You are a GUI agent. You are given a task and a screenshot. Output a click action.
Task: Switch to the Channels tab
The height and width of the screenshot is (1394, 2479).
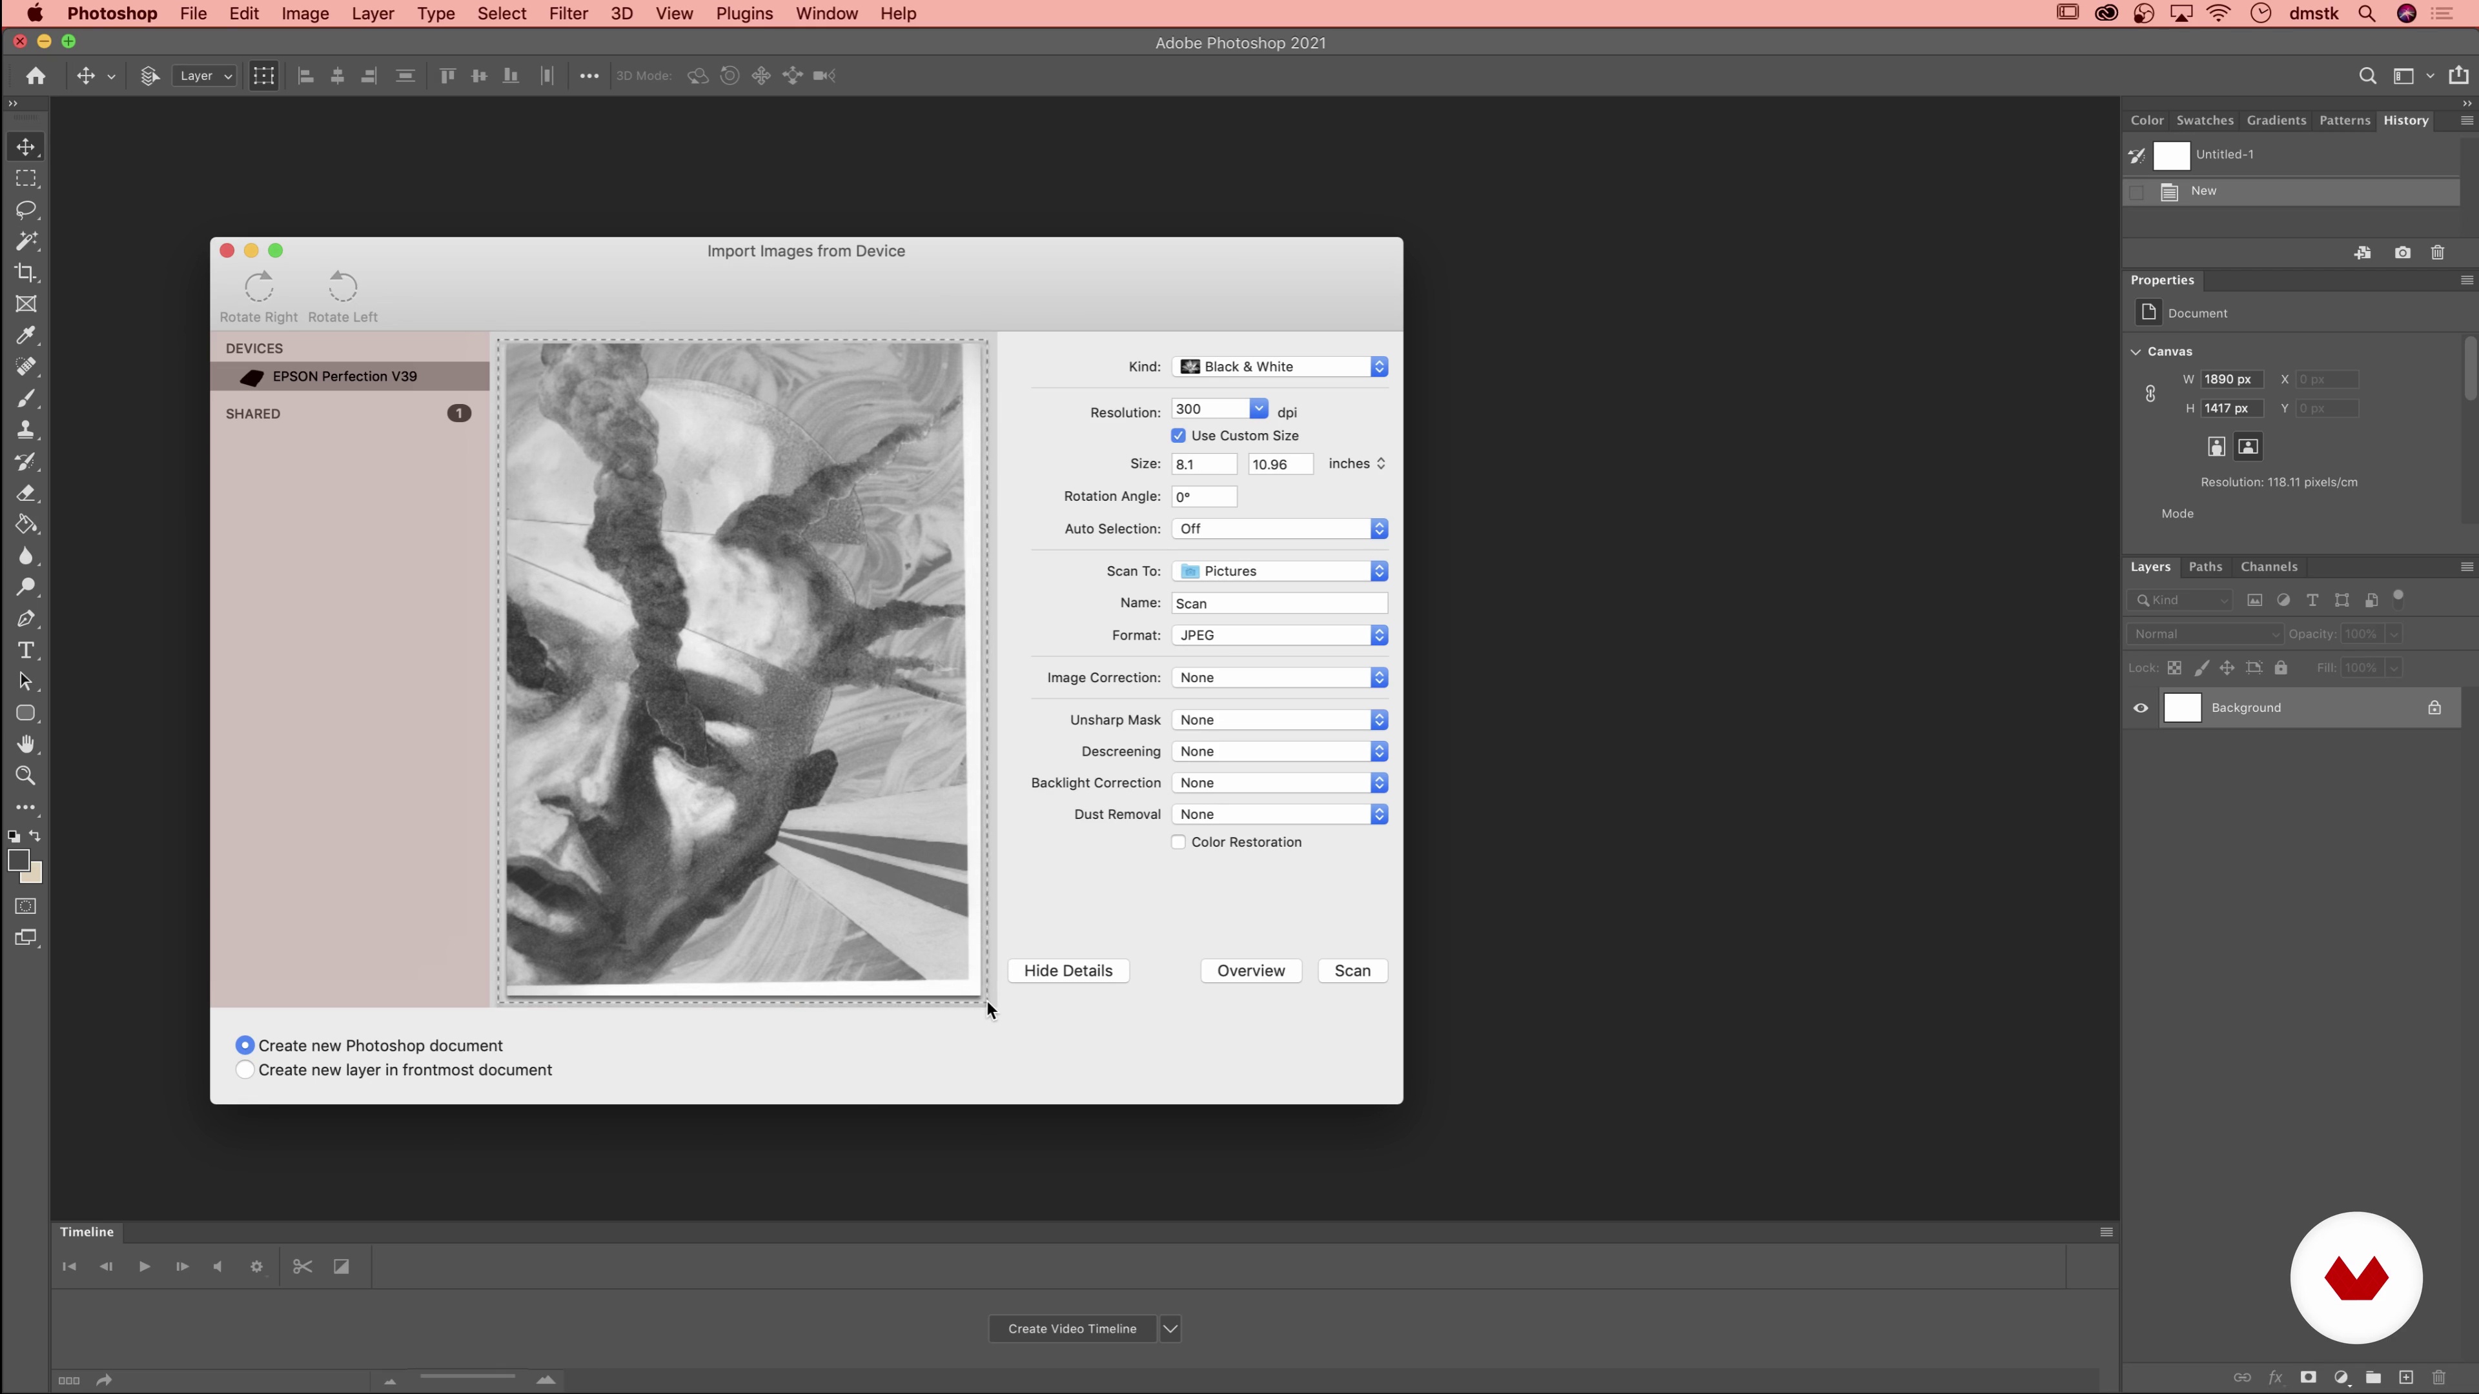pos(2269,567)
